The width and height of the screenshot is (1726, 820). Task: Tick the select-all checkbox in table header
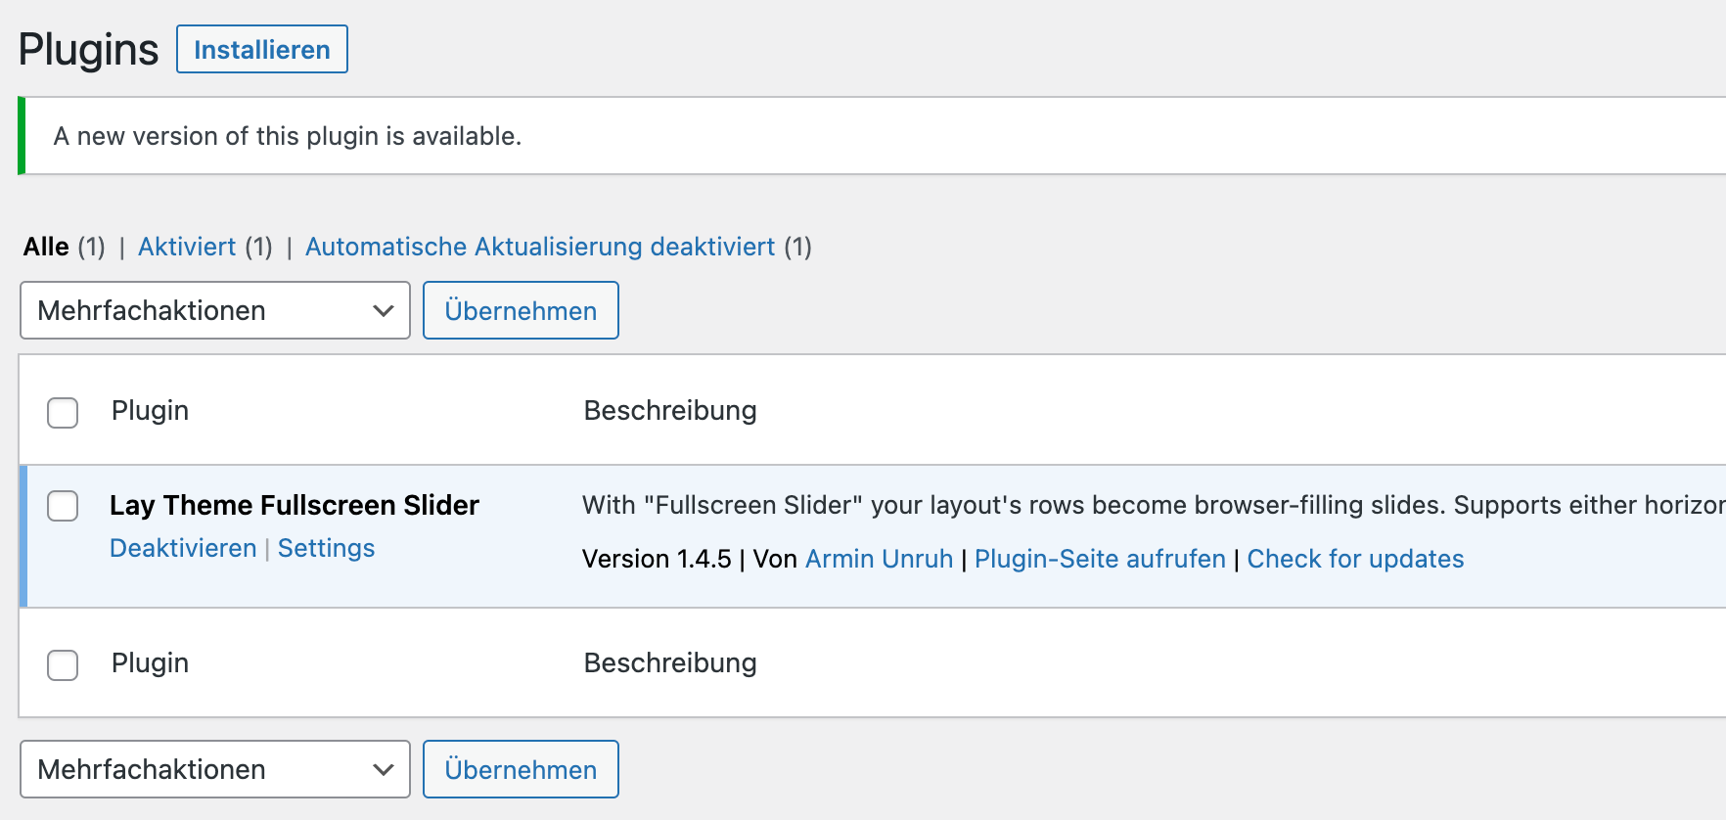63,412
